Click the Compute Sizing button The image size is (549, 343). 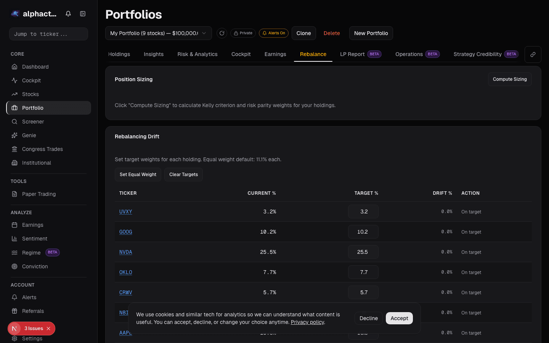(510, 79)
